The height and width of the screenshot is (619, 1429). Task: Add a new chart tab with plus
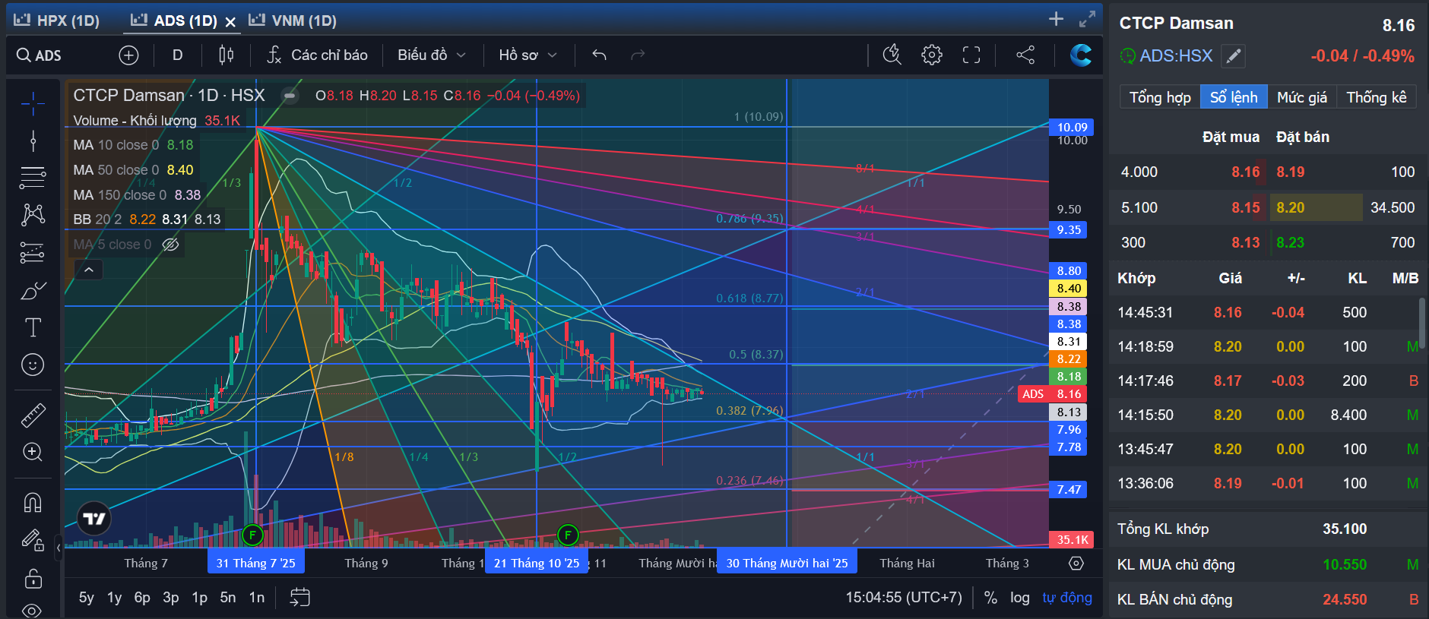pos(1056,19)
